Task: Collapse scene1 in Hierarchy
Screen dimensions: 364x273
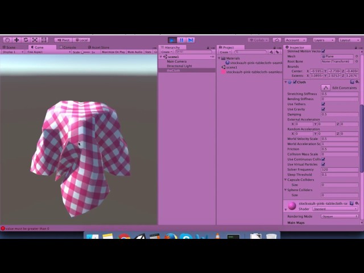Action: pos(161,57)
